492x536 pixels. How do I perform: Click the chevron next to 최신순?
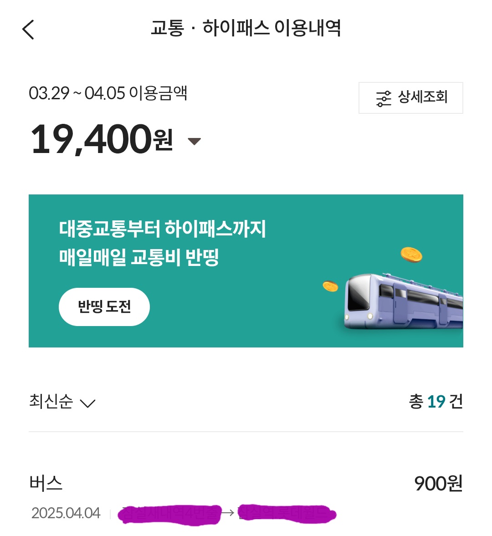pyautogui.click(x=87, y=403)
